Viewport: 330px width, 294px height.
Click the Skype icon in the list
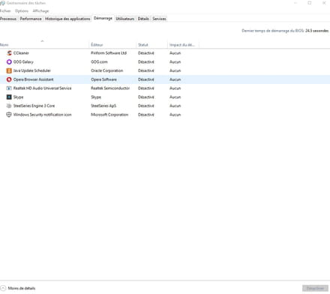tap(9, 97)
